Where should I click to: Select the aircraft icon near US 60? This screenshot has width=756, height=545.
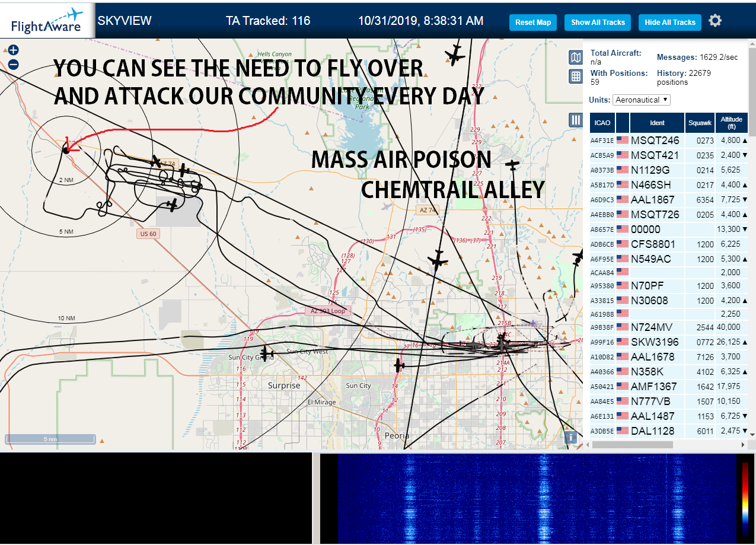[172, 205]
